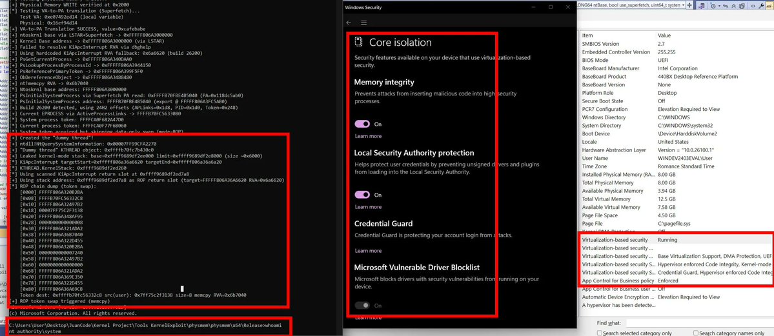Select the Automatic Device Encryption row
774x336 pixels.
pos(677,297)
